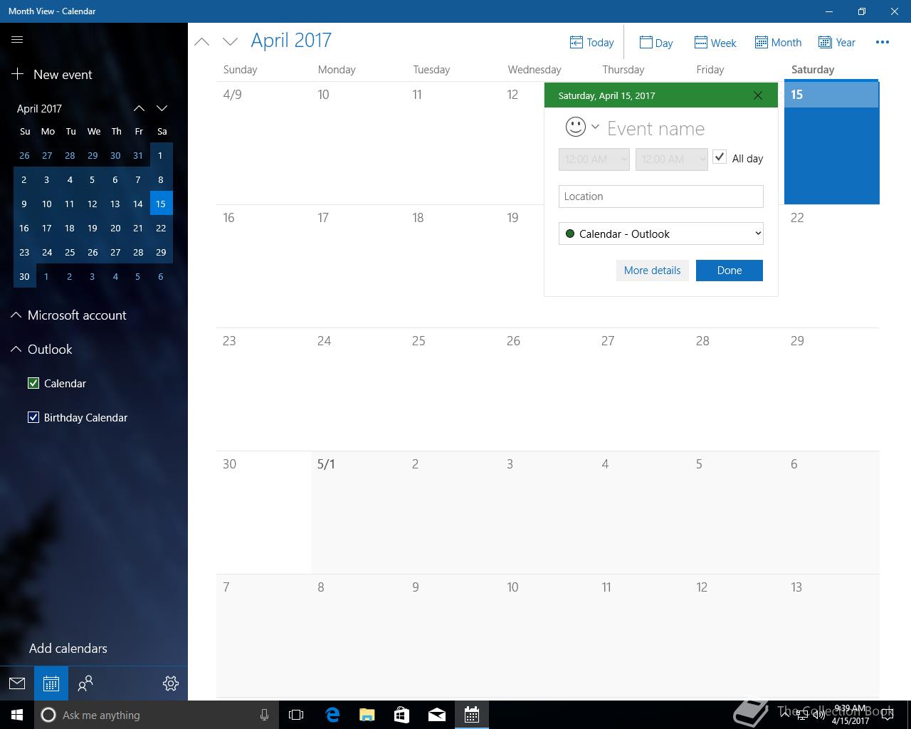Select the Calendar icon in bottom bar

[51, 683]
